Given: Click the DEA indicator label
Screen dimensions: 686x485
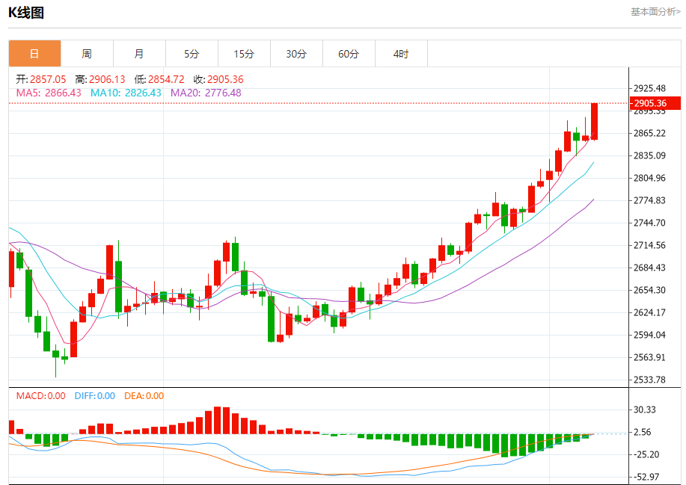Looking at the screenshot, I should [x=144, y=396].
